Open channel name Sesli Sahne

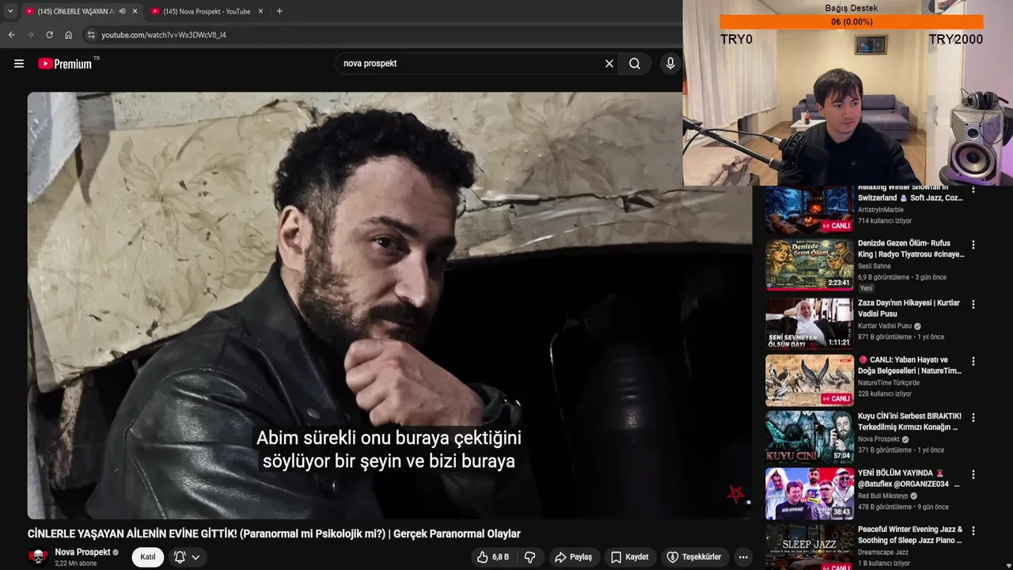point(875,266)
